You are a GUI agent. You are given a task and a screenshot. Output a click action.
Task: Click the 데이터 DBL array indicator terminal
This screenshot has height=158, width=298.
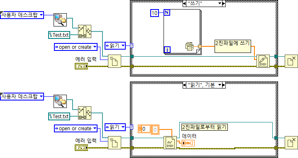(x=188, y=143)
